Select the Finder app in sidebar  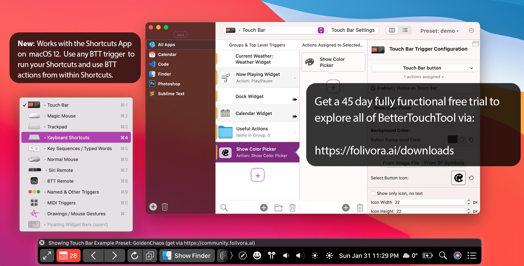[x=180, y=74]
